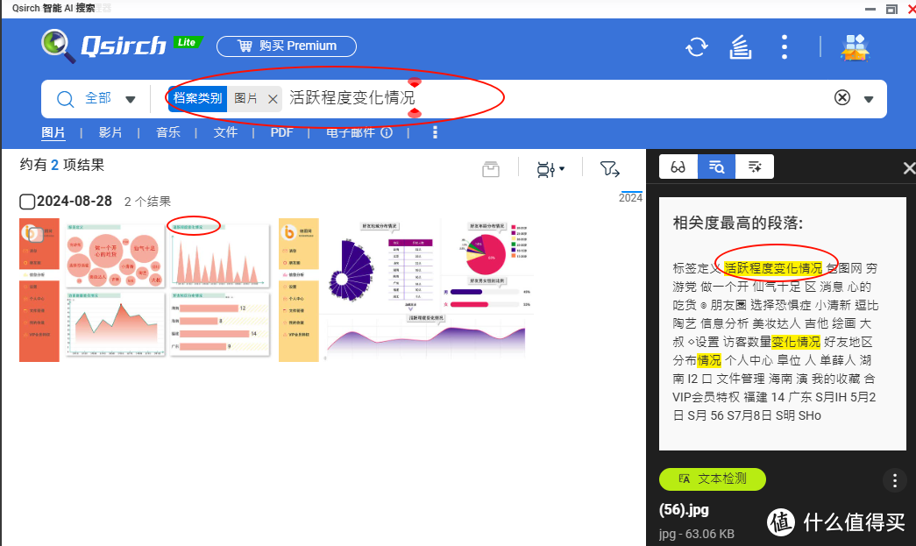Click the Qsirch Lite logo
The width and height of the screenshot is (916, 546).
pyautogui.click(x=118, y=46)
